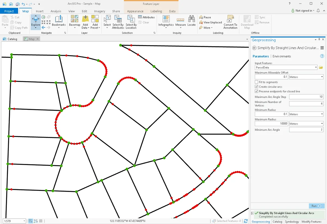Screen dimensions: 327x224
Task: Uncheck Create circular arcs
Action: tap(256, 87)
